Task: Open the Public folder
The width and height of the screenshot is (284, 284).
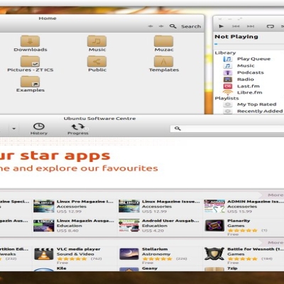Action: [97, 64]
